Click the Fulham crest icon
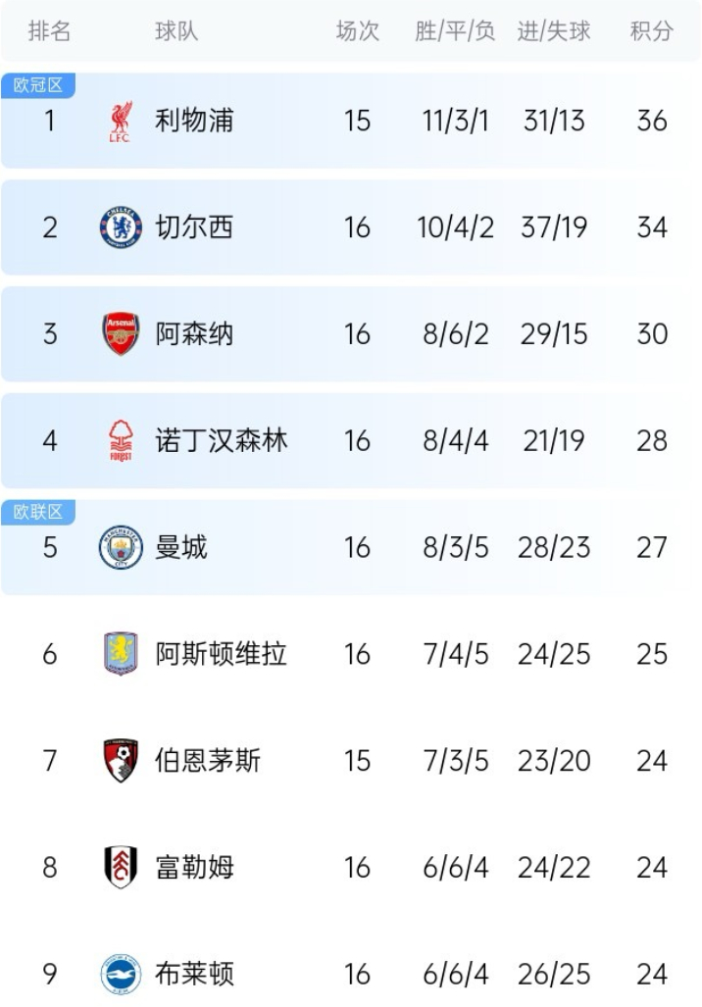 121,867
